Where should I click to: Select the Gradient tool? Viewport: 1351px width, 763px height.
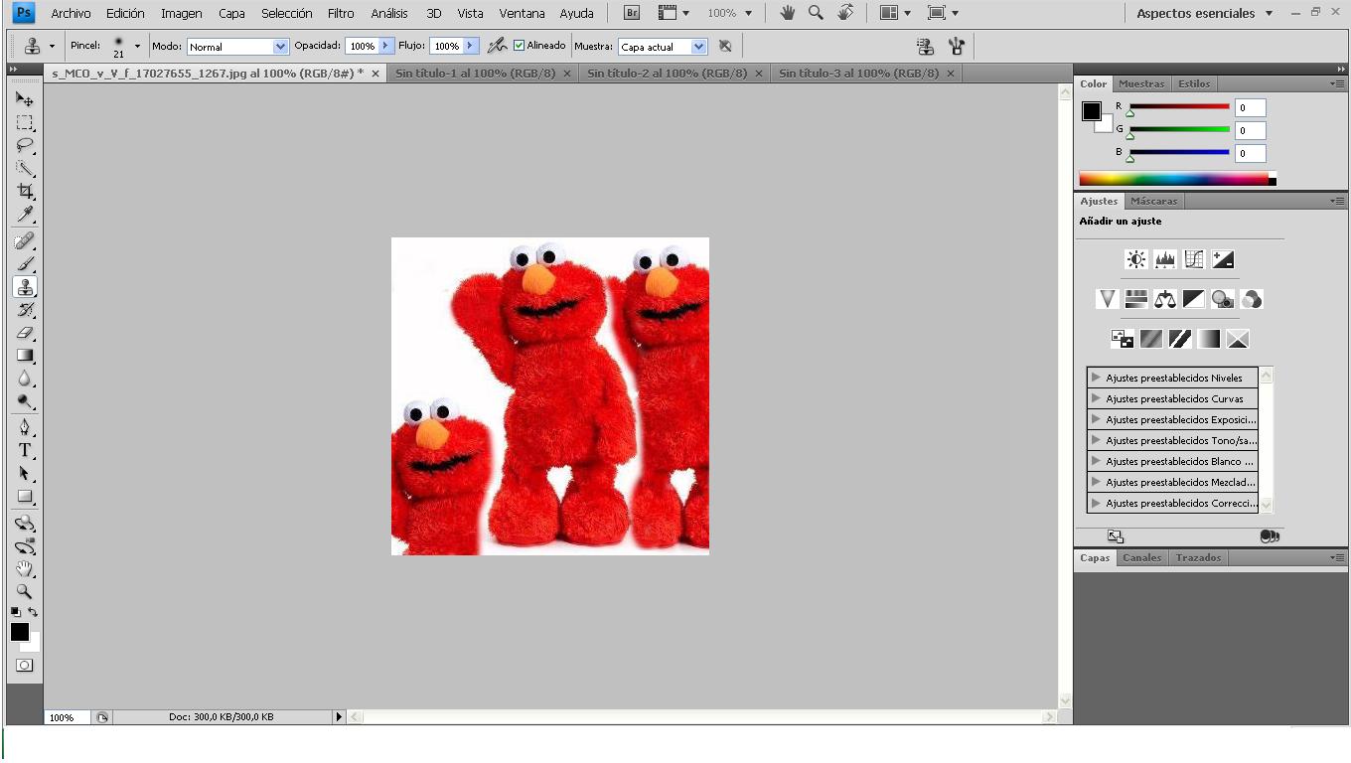(25, 355)
